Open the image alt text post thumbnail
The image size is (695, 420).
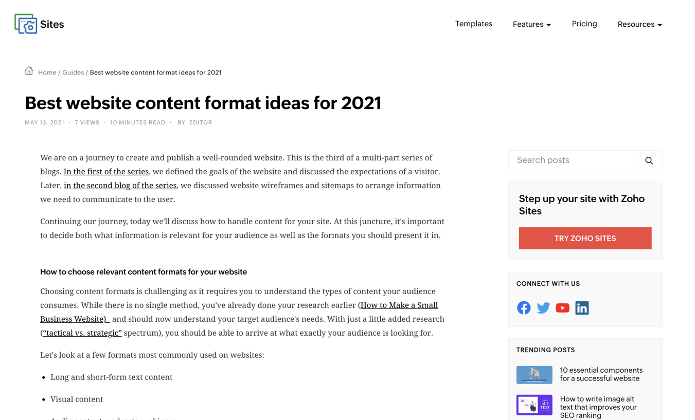tap(534, 405)
